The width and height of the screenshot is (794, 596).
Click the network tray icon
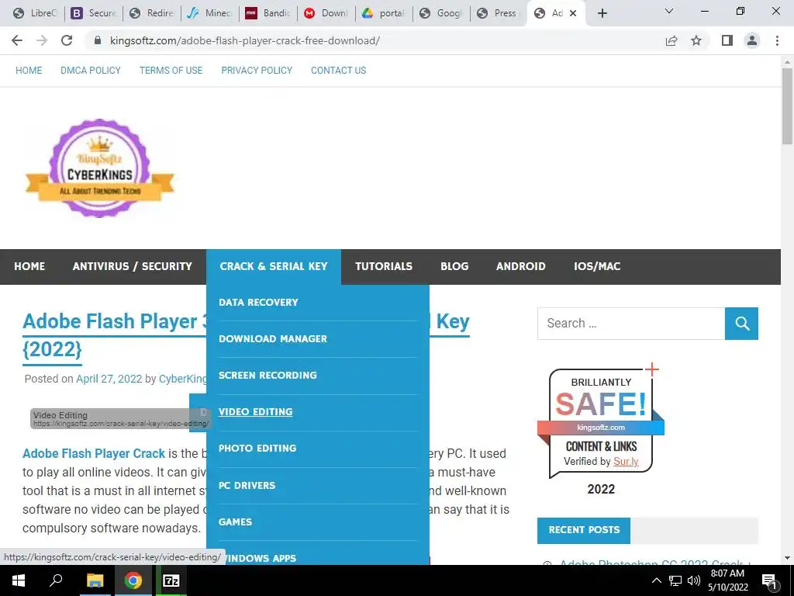click(675, 580)
